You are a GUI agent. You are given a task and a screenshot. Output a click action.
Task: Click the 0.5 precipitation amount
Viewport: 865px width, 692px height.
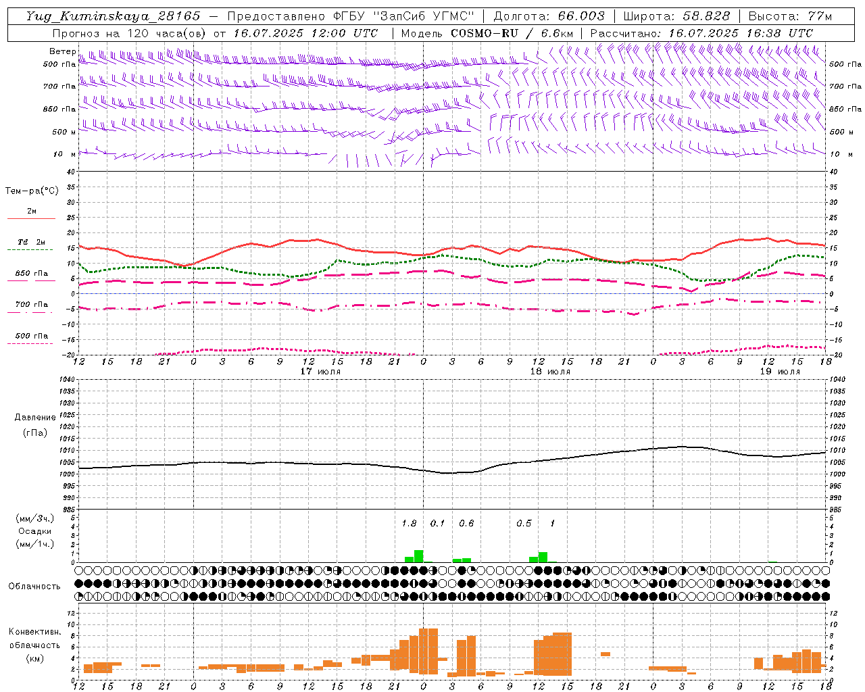[x=524, y=523]
